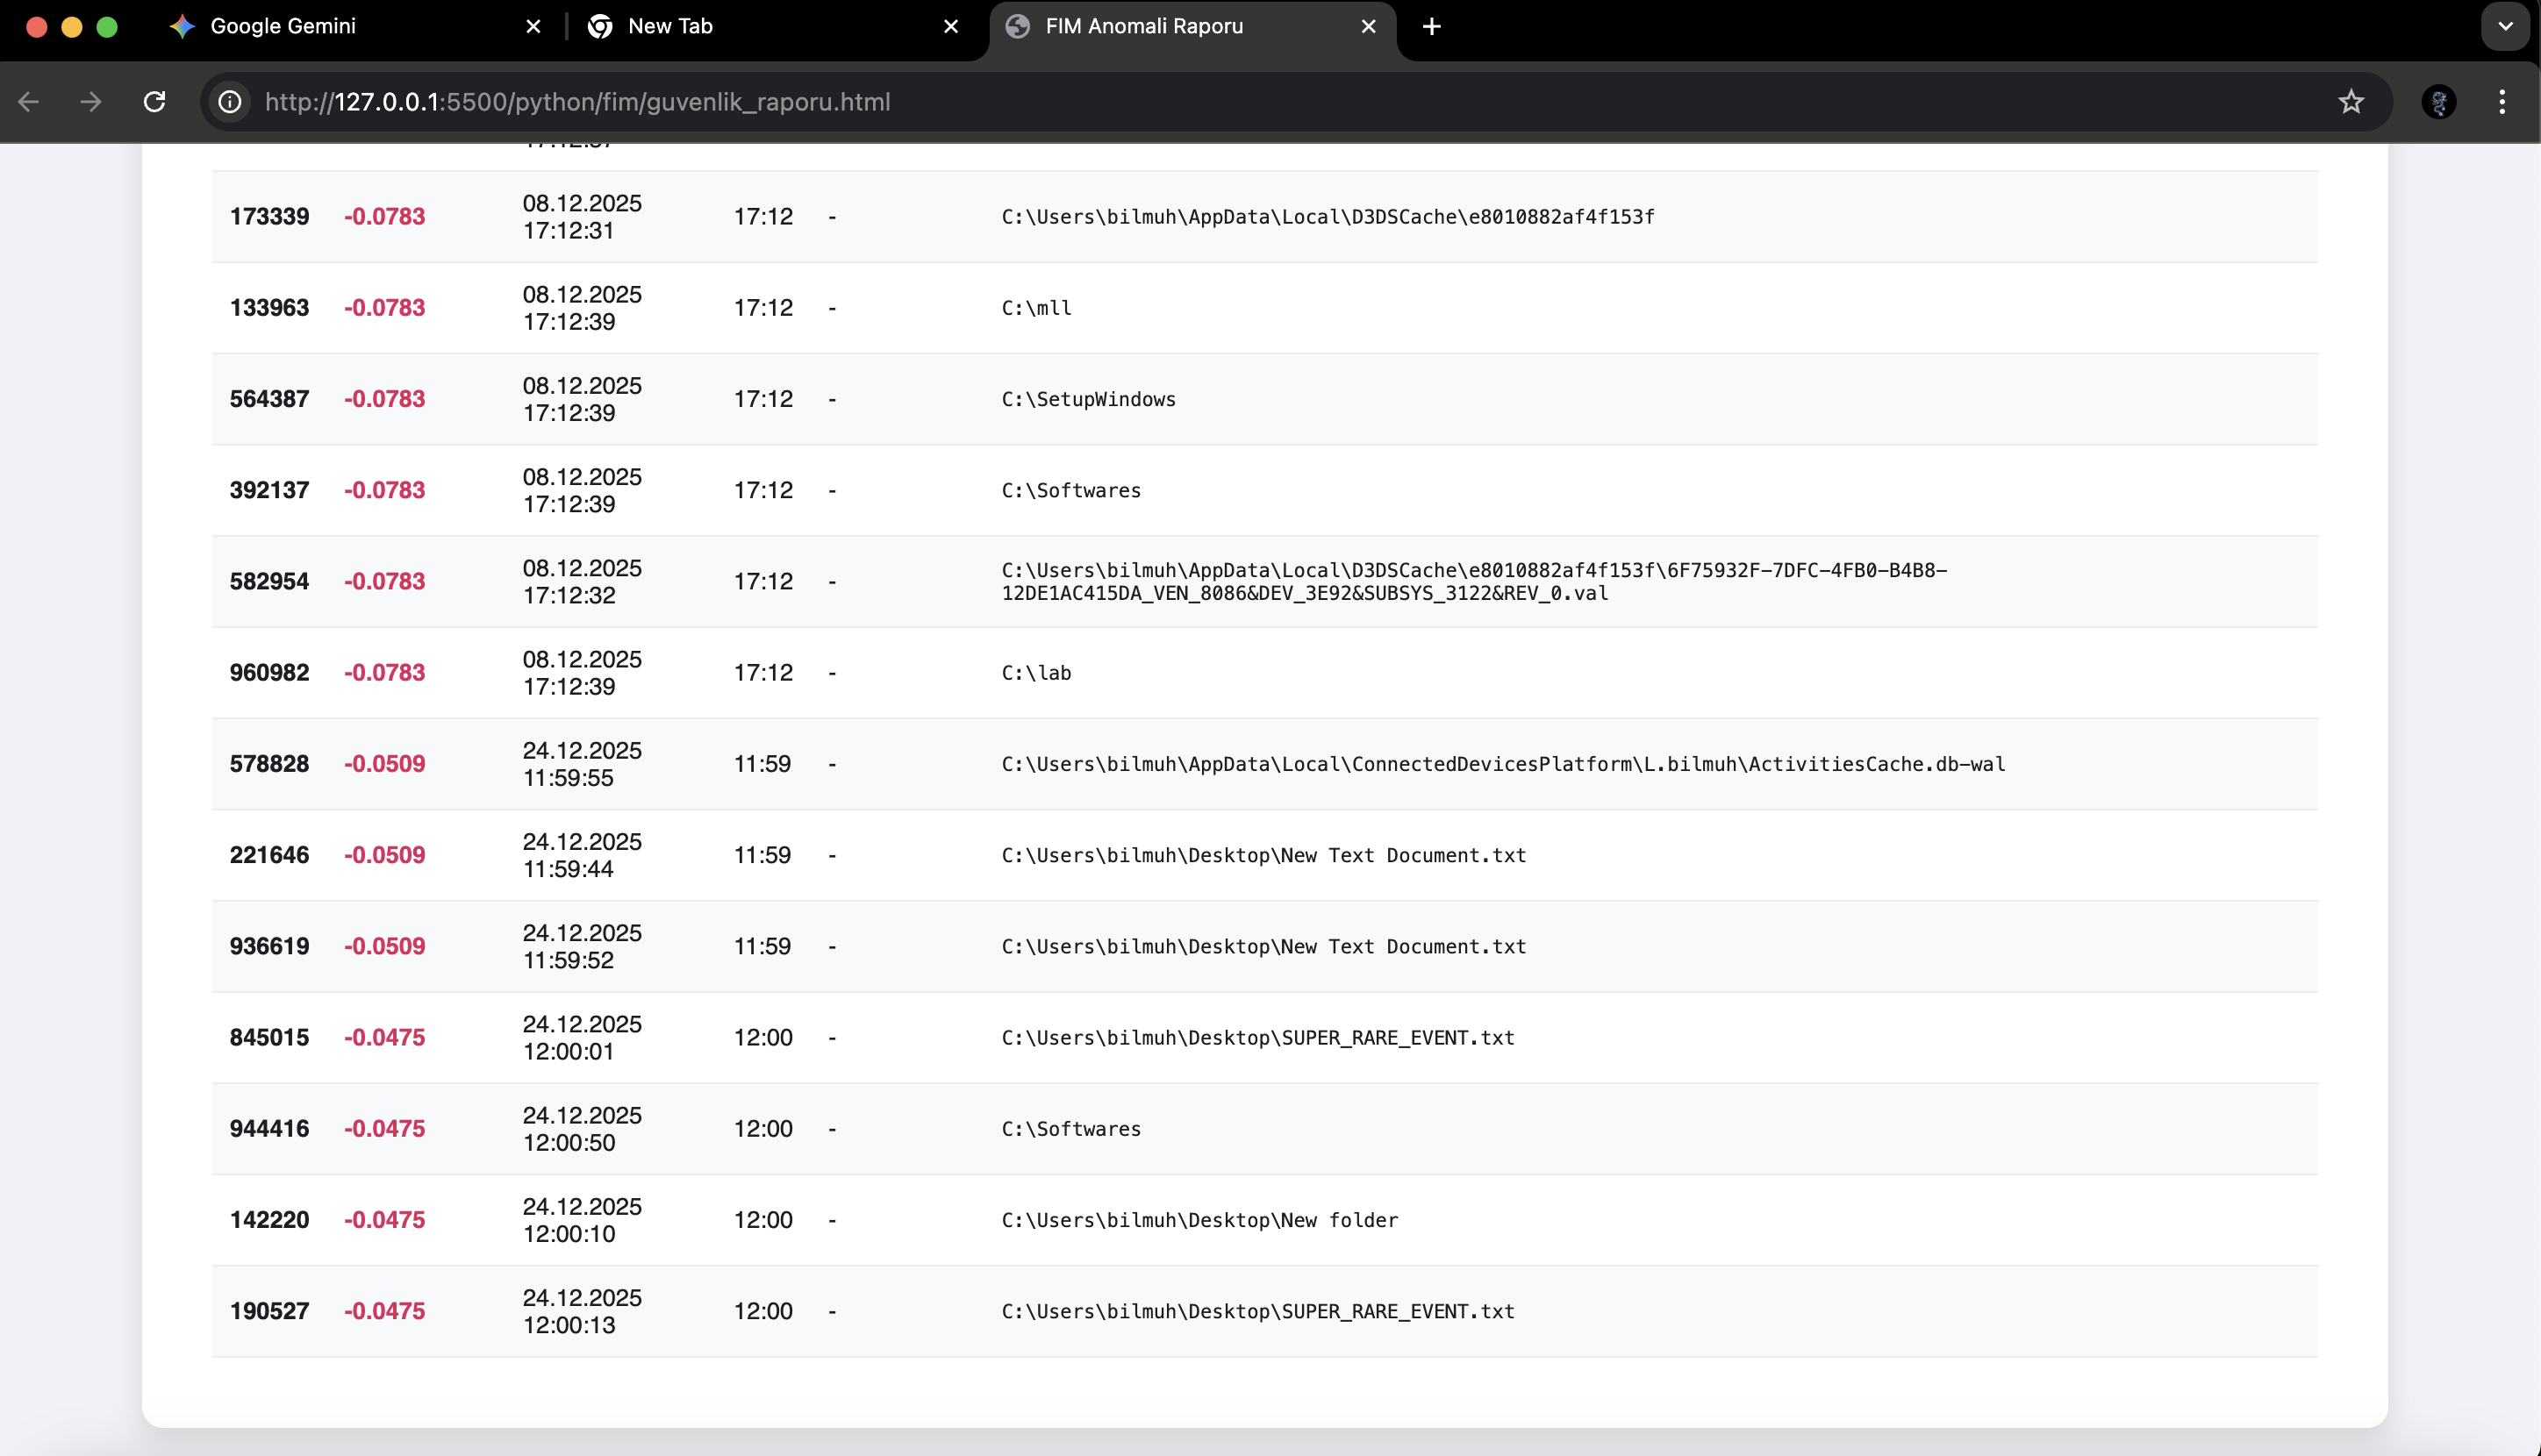Select row ID 960982
Screen dimensions: 2541x1456
tap(269, 673)
